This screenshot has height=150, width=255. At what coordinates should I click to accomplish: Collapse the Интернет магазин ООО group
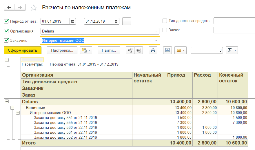pyautogui.click(x=18, y=113)
